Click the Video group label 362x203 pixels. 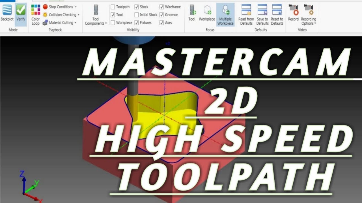302,30
